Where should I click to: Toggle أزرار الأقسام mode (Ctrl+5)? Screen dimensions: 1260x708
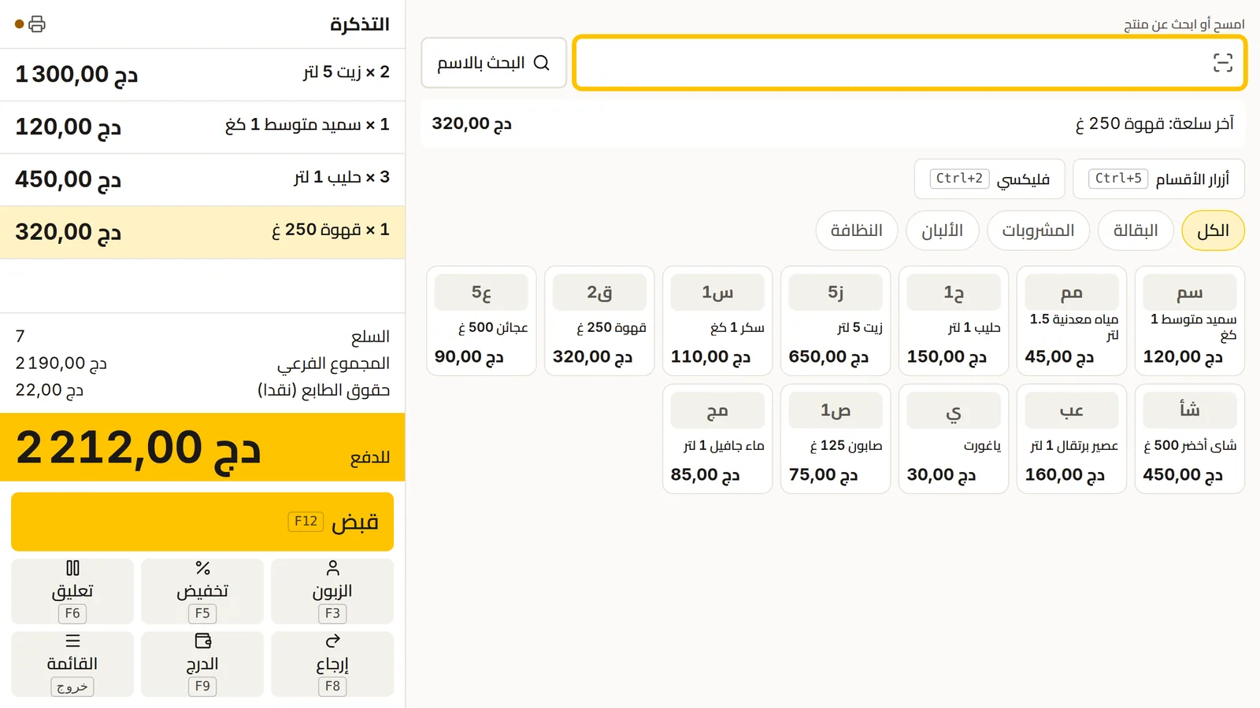tap(1159, 179)
